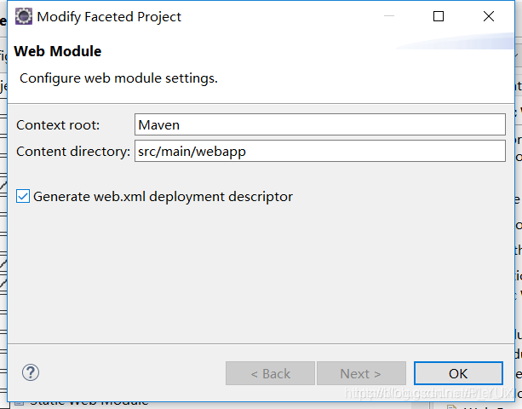Close the Modify Faceted Project dialog

point(489,16)
